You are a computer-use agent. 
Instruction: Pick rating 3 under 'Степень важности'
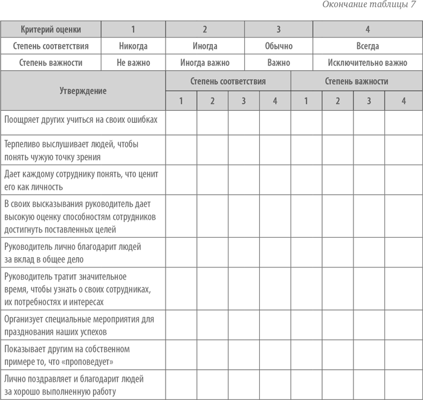tap(369, 101)
